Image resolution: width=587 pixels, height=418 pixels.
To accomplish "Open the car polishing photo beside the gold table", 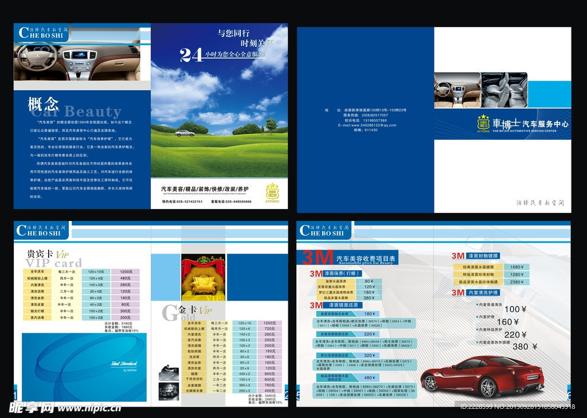I will click(x=169, y=373).
